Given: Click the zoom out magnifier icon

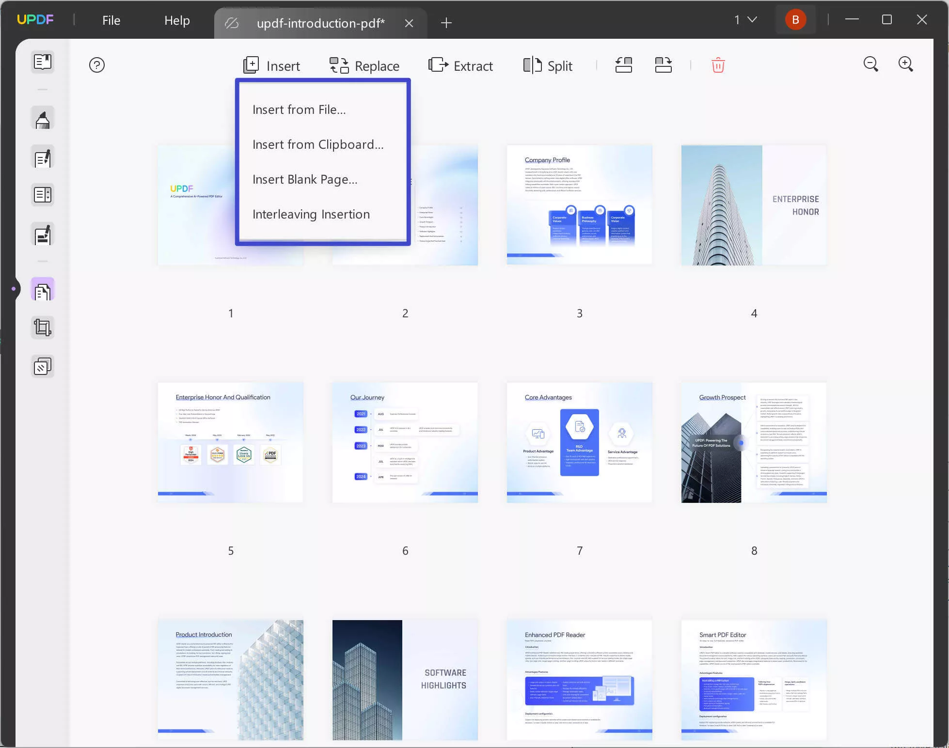Looking at the screenshot, I should coord(871,64).
